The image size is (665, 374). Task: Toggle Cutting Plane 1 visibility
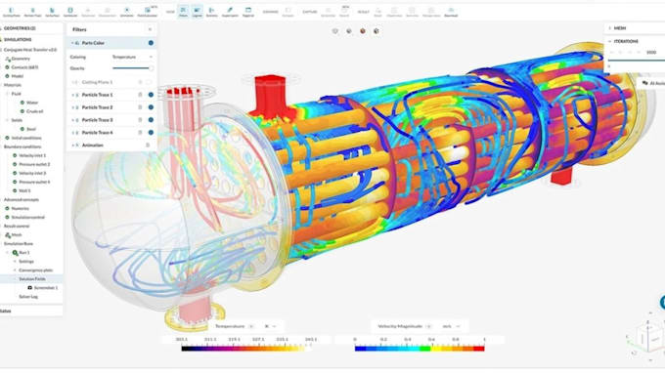pos(150,82)
